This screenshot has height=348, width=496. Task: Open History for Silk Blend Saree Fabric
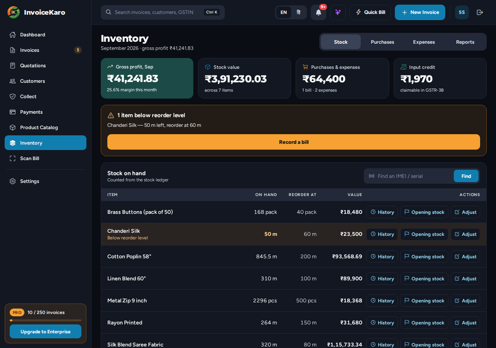(382, 345)
